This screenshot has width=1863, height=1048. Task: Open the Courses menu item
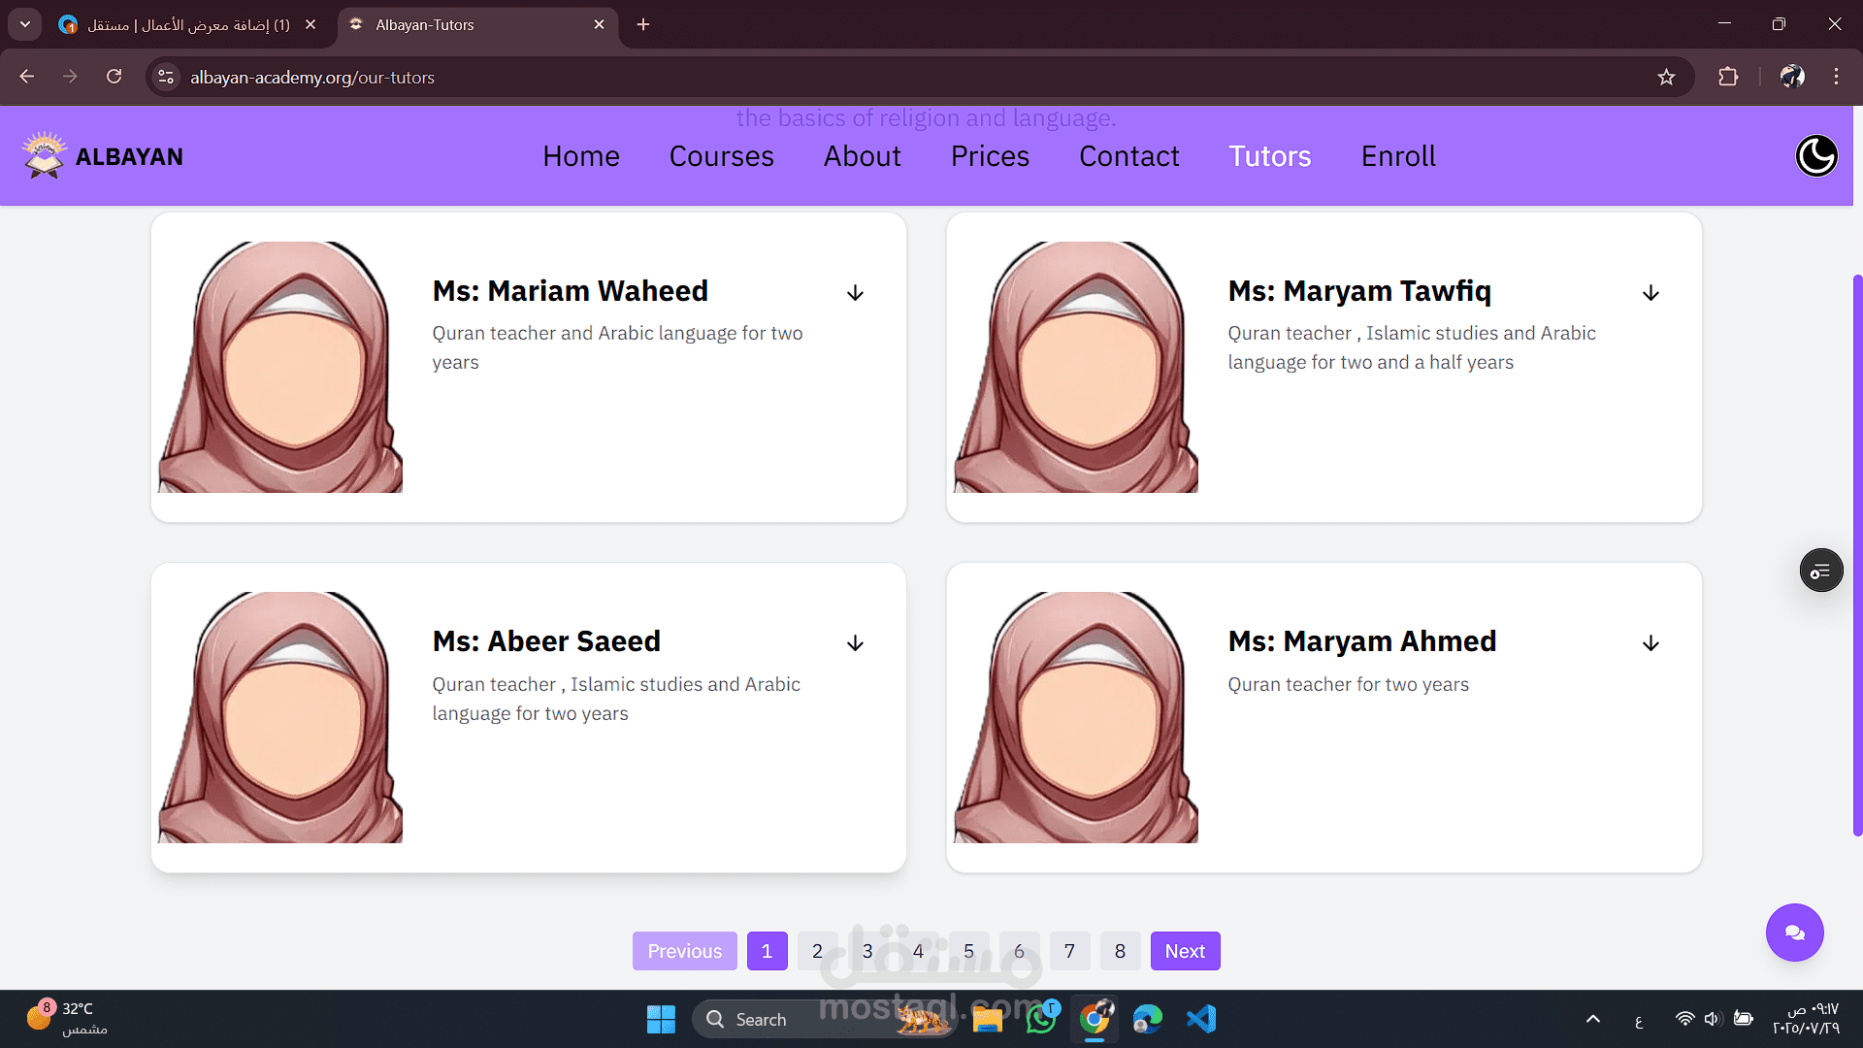(721, 156)
